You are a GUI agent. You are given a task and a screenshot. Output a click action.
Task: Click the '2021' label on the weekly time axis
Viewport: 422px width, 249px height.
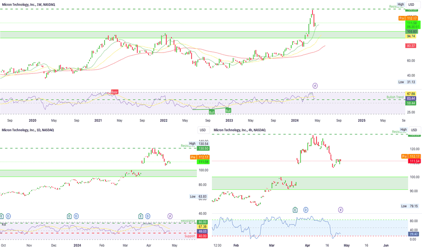coord(98,120)
